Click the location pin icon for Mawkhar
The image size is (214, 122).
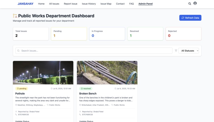coord(16,105)
